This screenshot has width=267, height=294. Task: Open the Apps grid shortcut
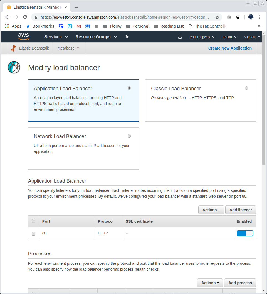13,26
